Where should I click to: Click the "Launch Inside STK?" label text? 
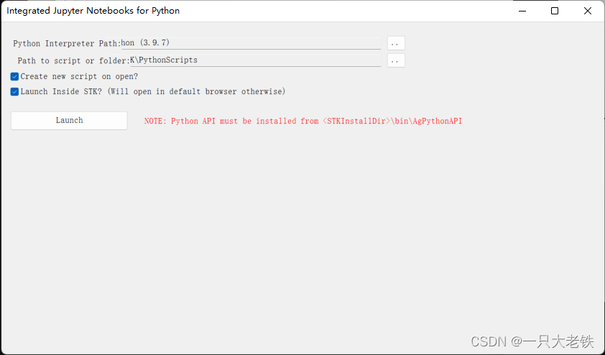[x=62, y=92]
